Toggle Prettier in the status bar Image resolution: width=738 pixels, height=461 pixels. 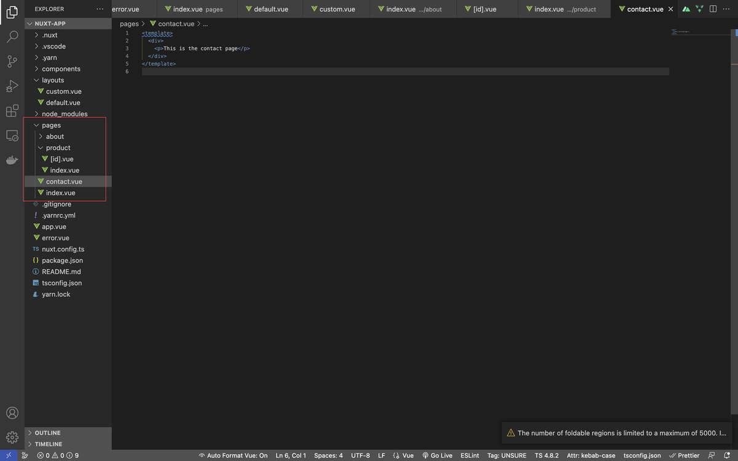click(x=684, y=455)
